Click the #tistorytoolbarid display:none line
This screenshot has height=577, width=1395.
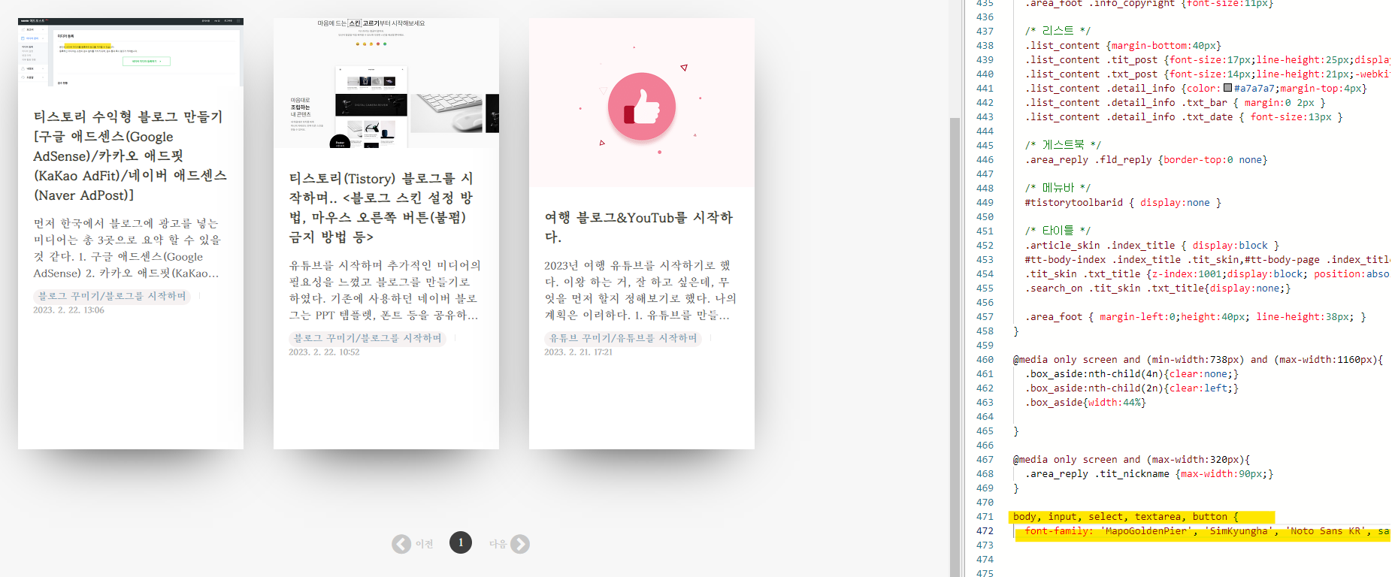click(1123, 203)
